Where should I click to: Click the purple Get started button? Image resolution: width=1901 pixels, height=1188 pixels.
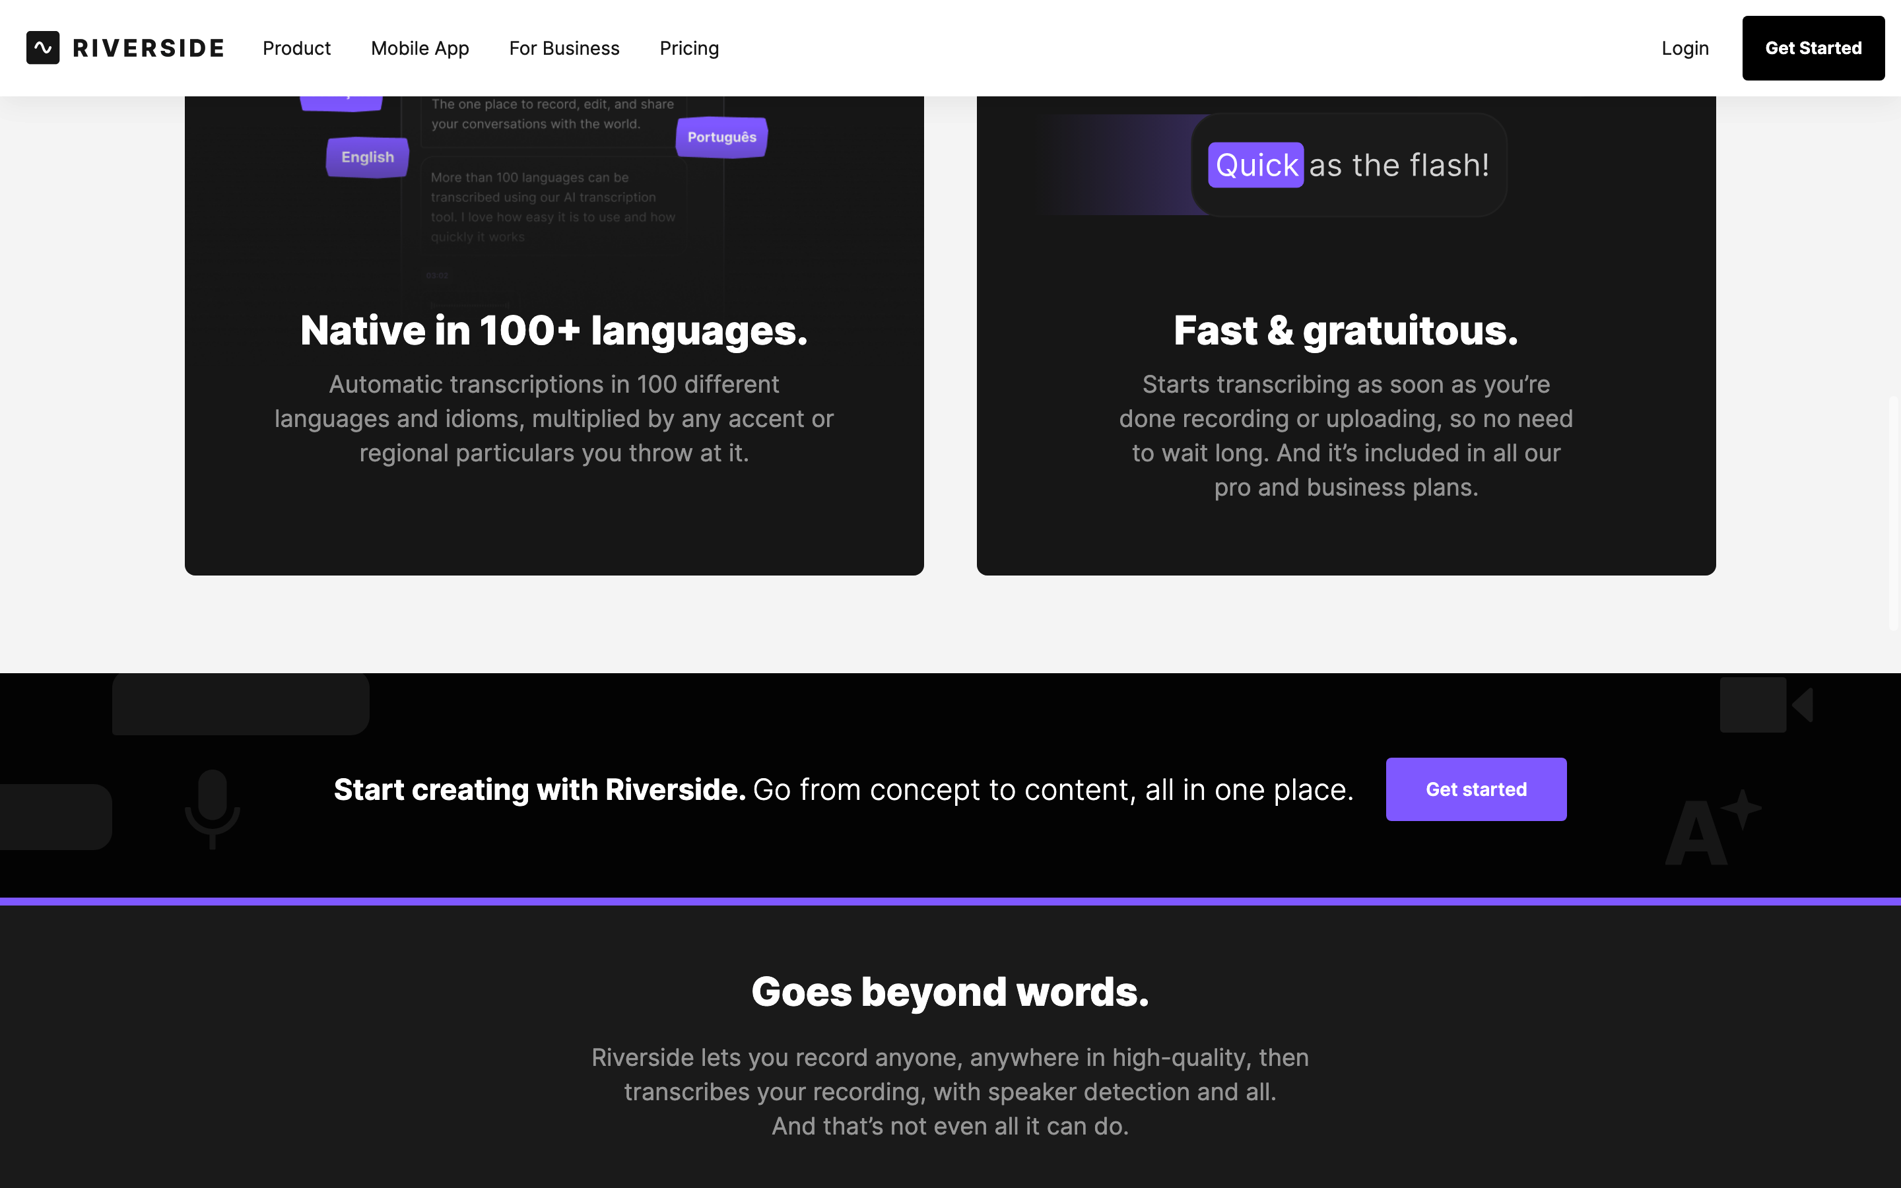click(1476, 789)
